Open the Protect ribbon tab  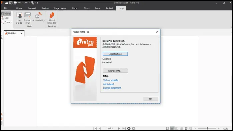[x=109, y=8]
